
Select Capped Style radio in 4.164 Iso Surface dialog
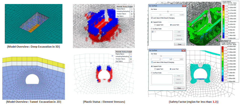152,22
